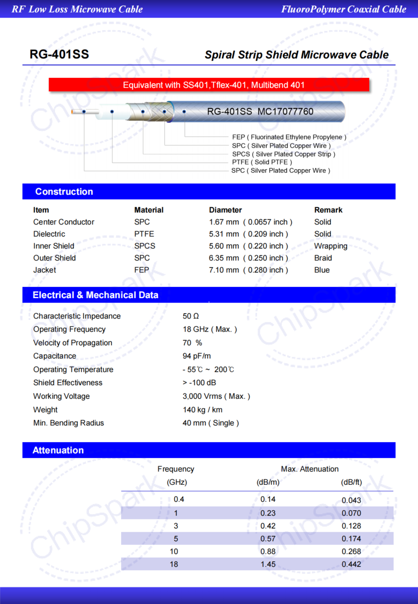
Task: Click the cable cross-section illustration
Action: click(x=209, y=111)
